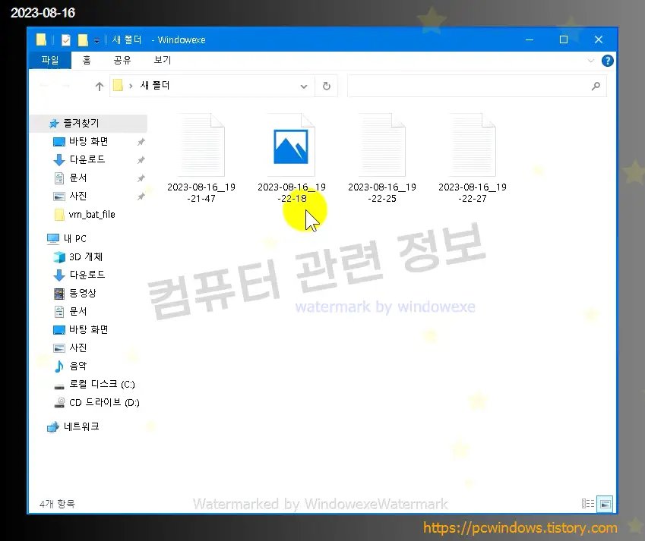The image size is (645, 541).
Task: Click the new folder icon in title bar
Action: (83, 40)
